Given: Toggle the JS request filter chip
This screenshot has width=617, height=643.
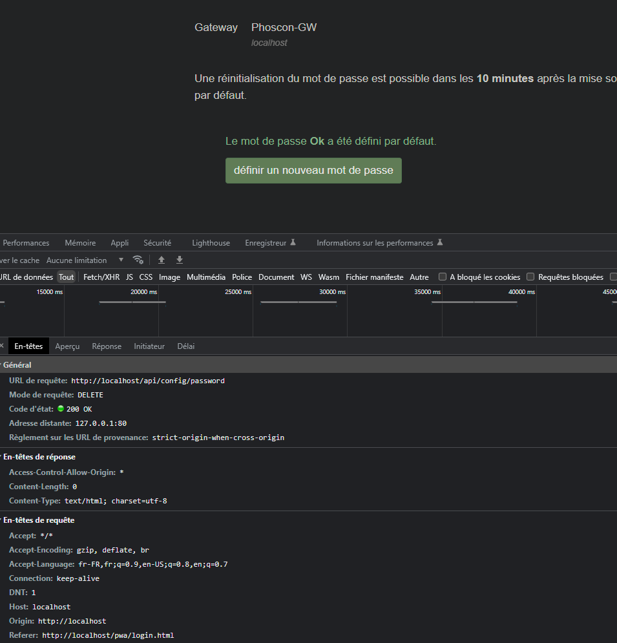Looking at the screenshot, I should tap(129, 277).
